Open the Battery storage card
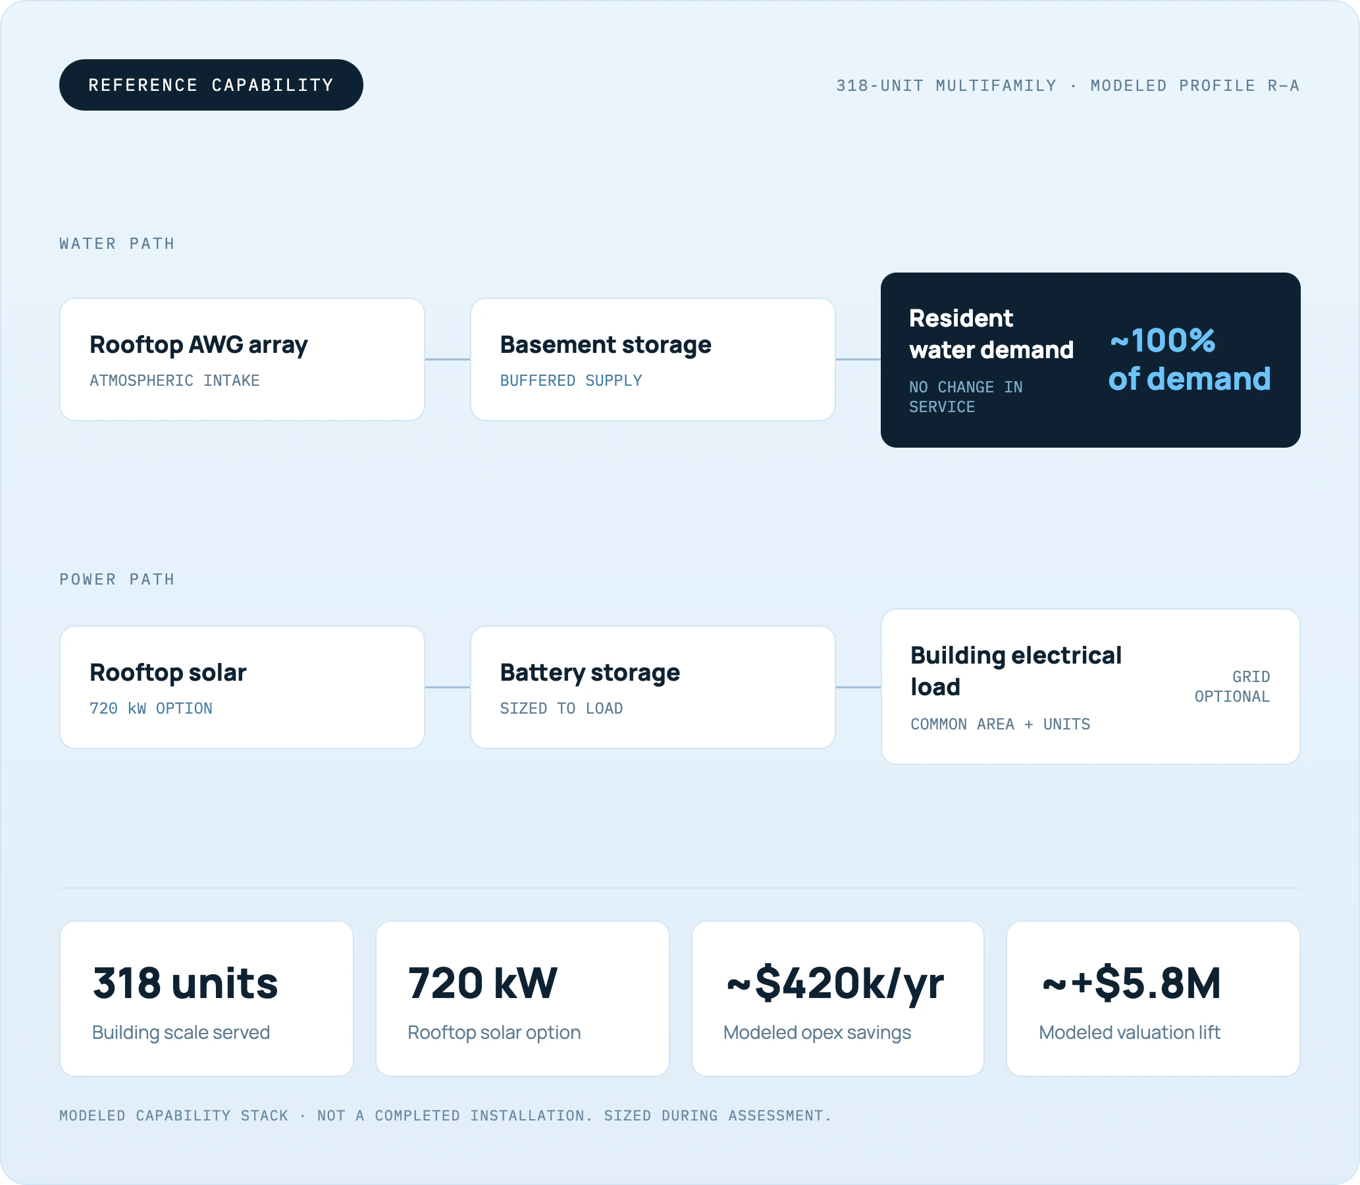 [x=652, y=687]
